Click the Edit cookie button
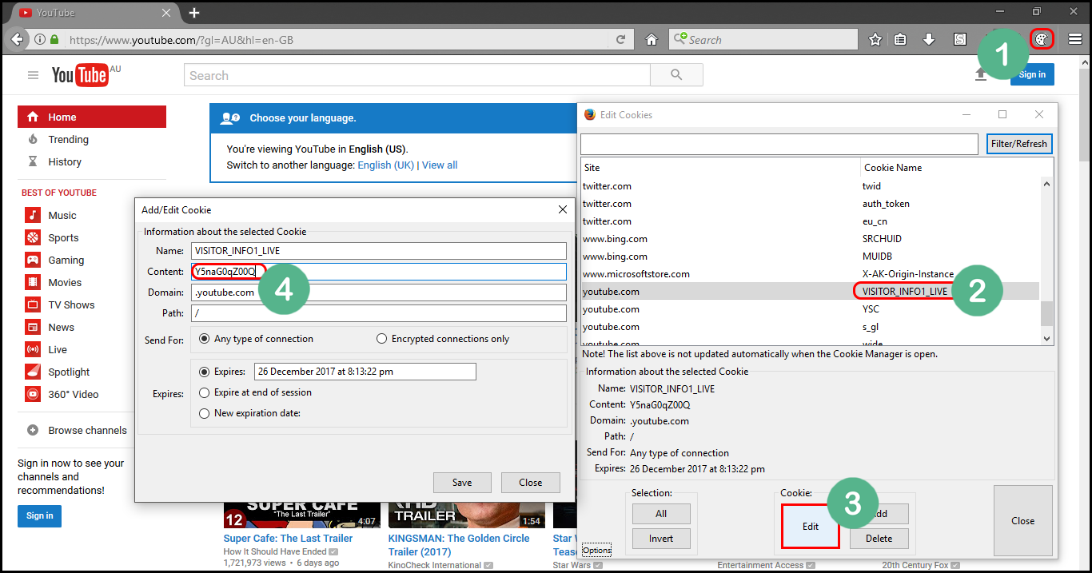Image resolution: width=1092 pixels, height=573 pixels. (811, 527)
